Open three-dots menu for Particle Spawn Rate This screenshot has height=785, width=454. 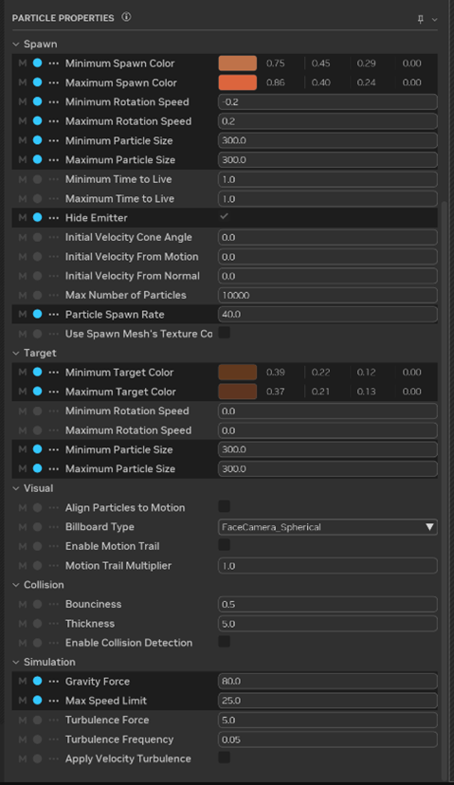54,315
